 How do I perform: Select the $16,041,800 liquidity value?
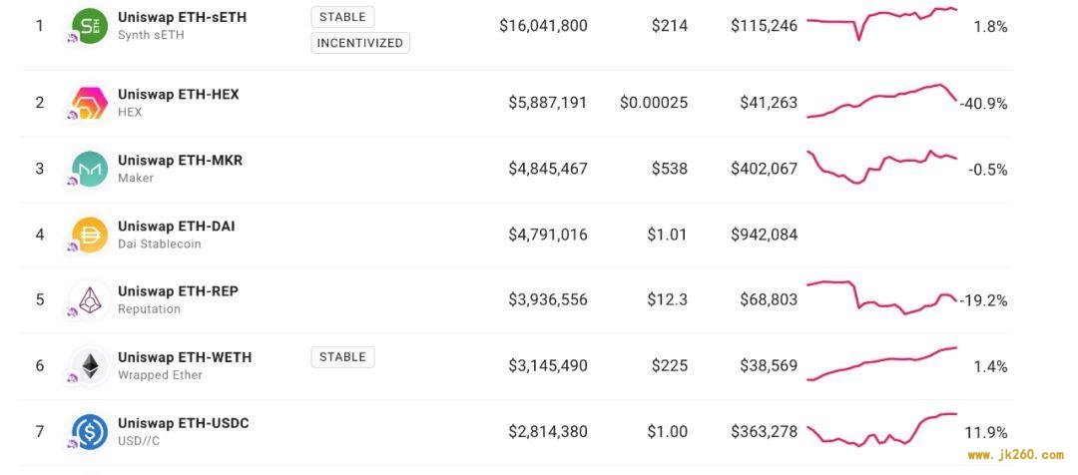click(x=543, y=26)
